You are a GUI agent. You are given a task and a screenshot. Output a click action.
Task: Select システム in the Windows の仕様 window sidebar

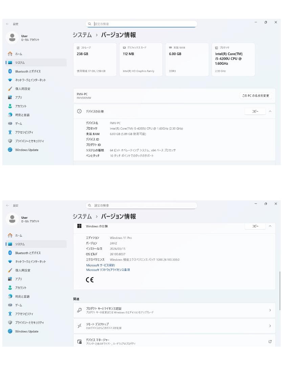pyautogui.click(x=36, y=244)
